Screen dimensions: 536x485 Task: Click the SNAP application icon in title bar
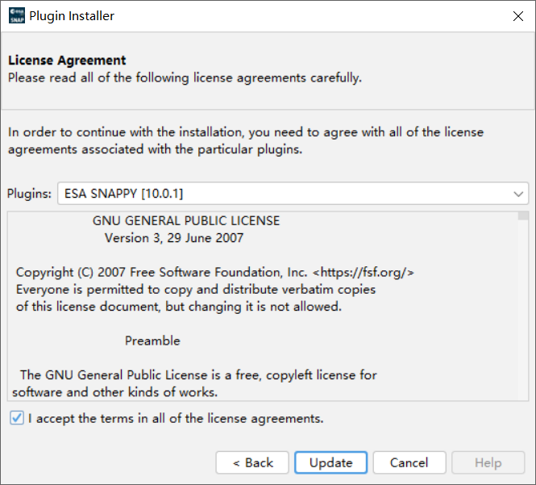click(15, 16)
